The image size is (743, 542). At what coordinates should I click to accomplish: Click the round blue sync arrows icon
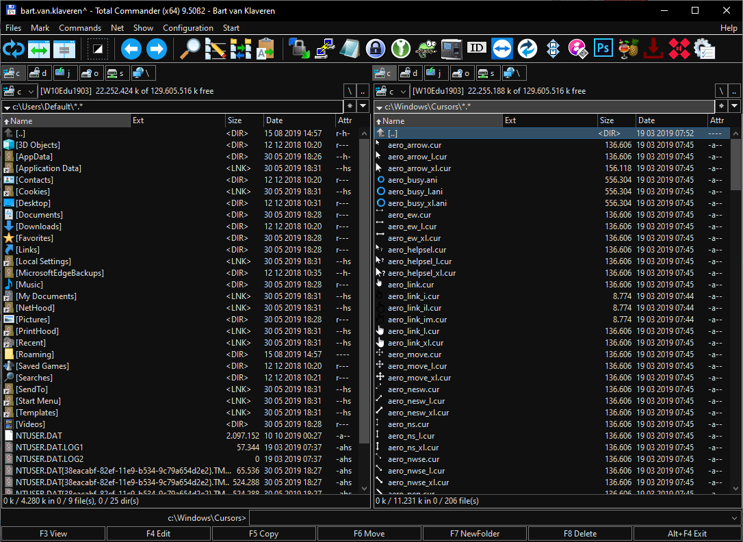pyautogui.click(x=527, y=49)
